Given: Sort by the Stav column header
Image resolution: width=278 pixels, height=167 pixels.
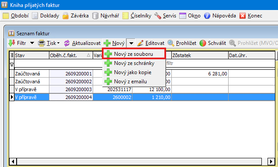Looking at the screenshot, I should 31,55.
